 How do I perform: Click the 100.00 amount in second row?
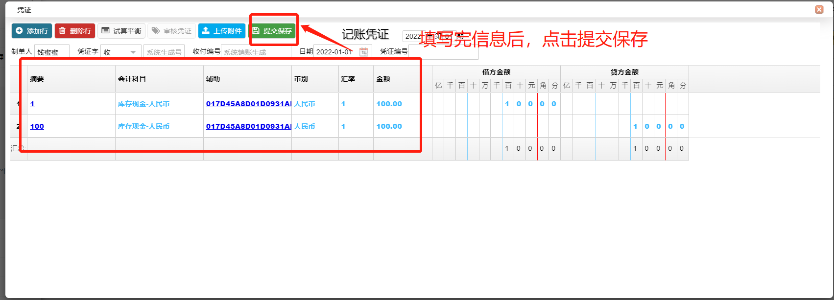point(389,126)
